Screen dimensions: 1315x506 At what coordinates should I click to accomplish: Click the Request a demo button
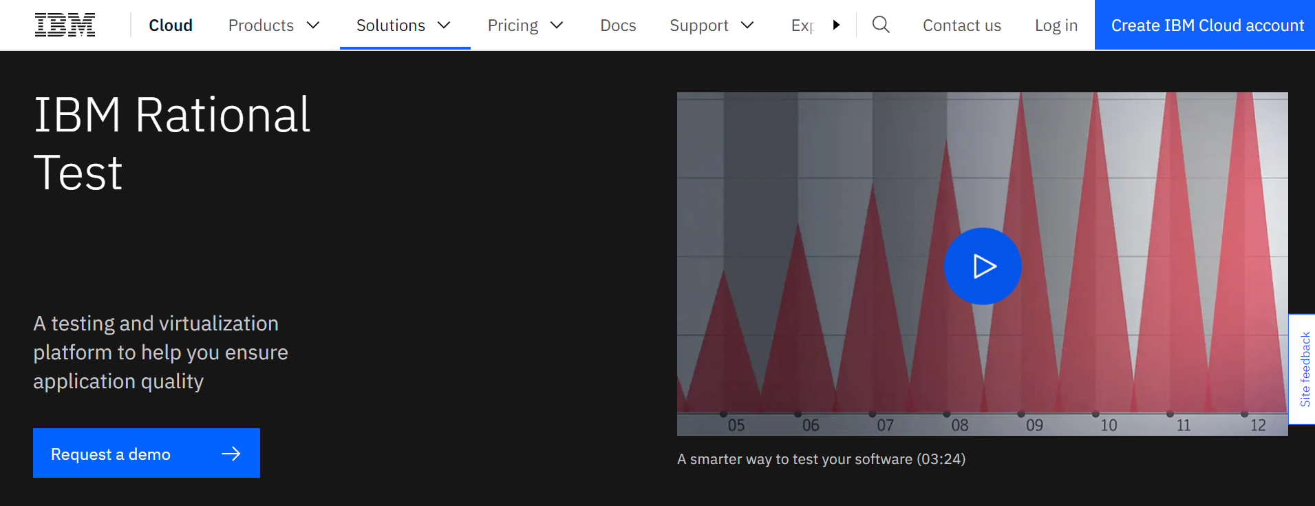(x=146, y=454)
